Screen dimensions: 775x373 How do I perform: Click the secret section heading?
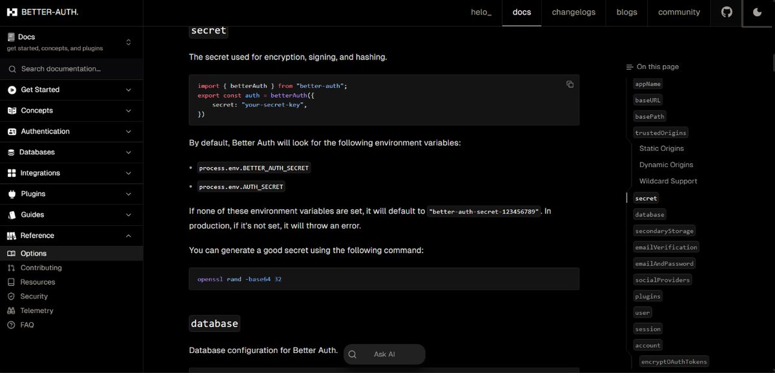209,30
